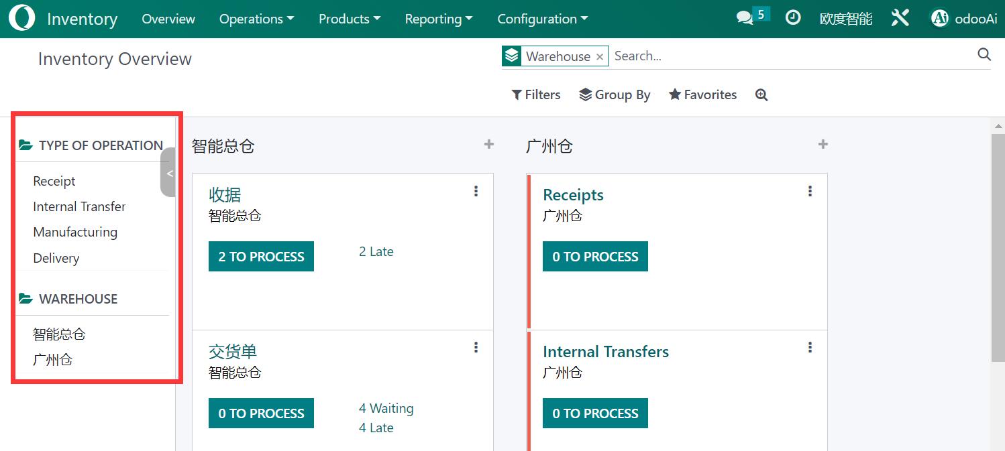This screenshot has height=451, width=1005.
Task: Click 0 TO PROCESS on Internal Transfers
Action: click(x=595, y=413)
